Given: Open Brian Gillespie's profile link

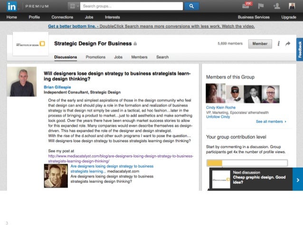Looking at the screenshot, I should click(57, 87).
